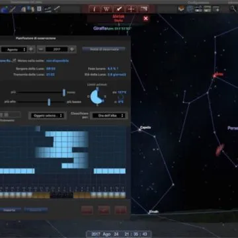Viewport: 238px width, 238px height.
Task: Click the orange book icon in the top right toolbar
Action: tap(182, 9)
